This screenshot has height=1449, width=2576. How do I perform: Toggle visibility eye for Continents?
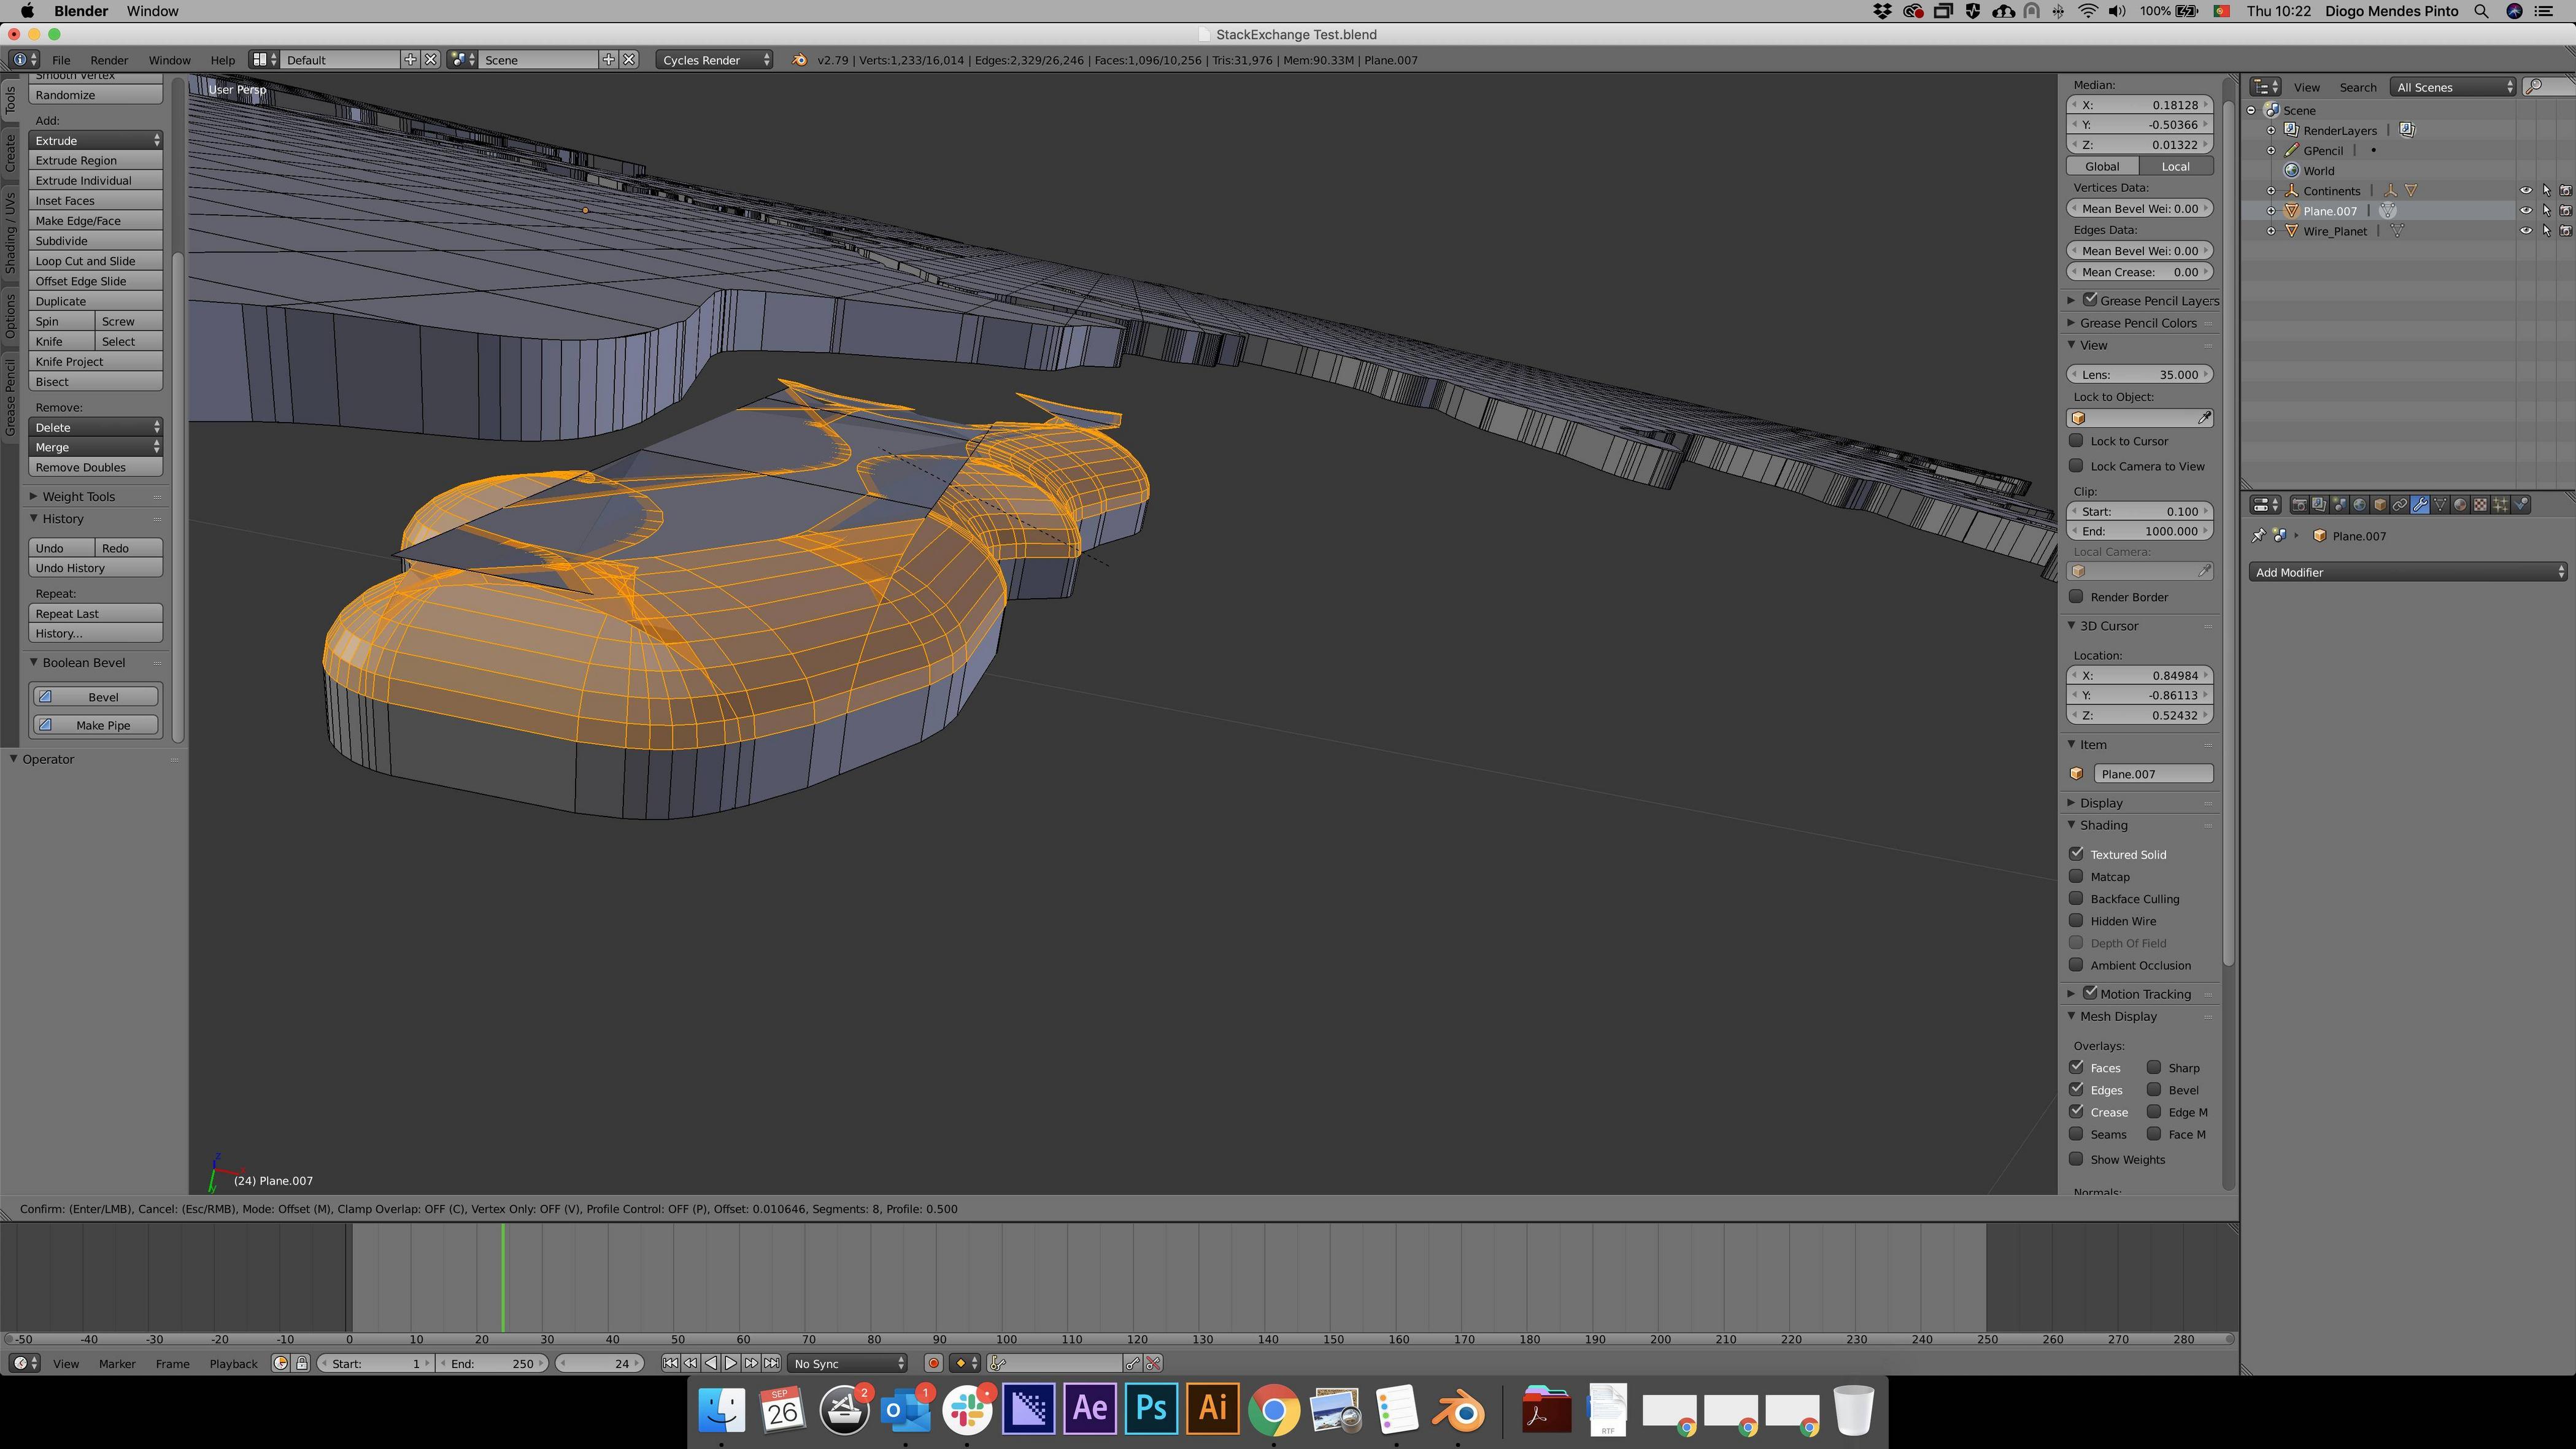[x=2526, y=191]
